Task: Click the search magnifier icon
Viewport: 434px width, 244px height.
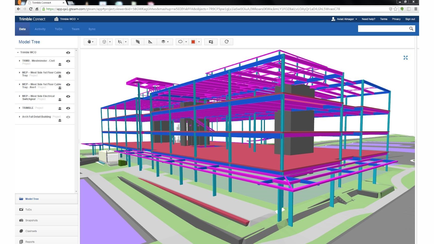Action: (x=411, y=29)
